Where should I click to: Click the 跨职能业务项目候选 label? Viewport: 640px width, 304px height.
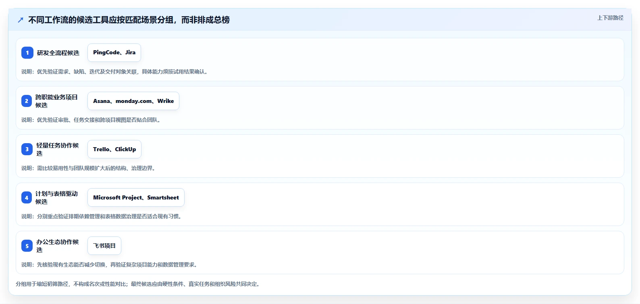[56, 101]
